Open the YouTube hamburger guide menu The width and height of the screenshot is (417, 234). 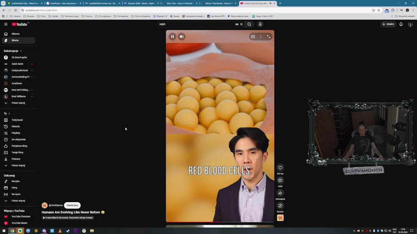(x=6, y=24)
